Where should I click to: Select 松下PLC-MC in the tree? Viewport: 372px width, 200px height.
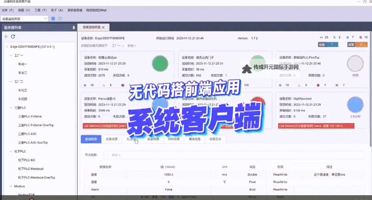click(26, 160)
